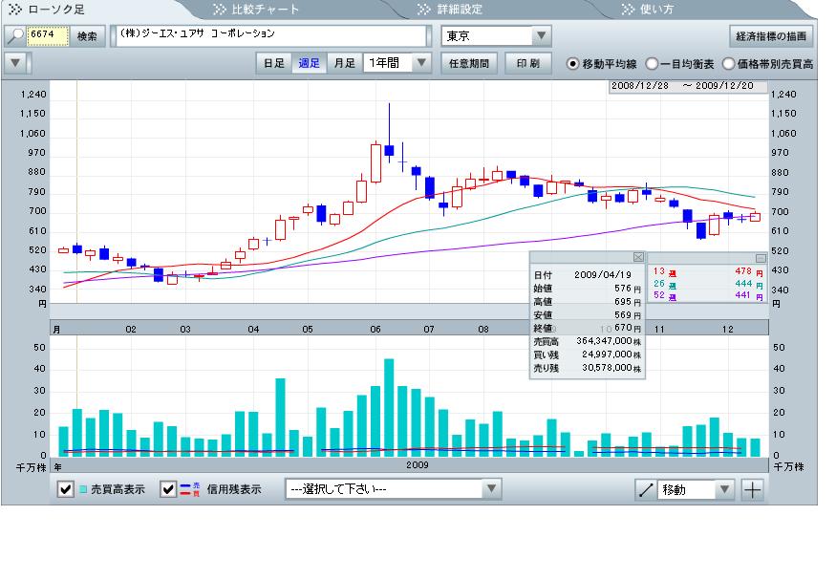Open the 選択して下さい indicator dropdown
The height and width of the screenshot is (580, 836).
tap(491, 489)
